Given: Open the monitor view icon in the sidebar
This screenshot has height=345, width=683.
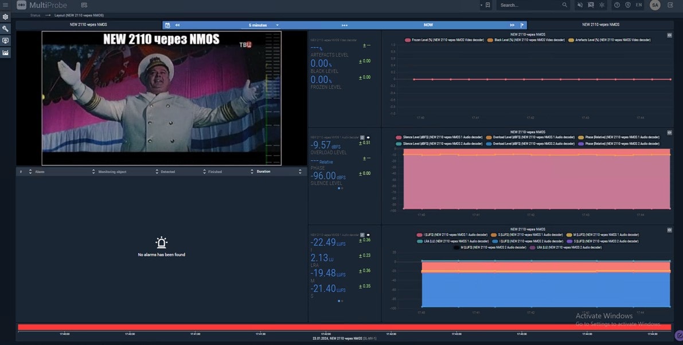Looking at the screenshot, I should coord(5,41).
